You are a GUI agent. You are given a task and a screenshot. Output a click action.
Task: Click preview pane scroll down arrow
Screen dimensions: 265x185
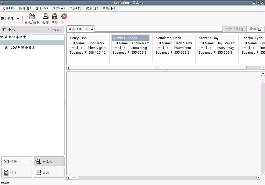tap(263, 173)
